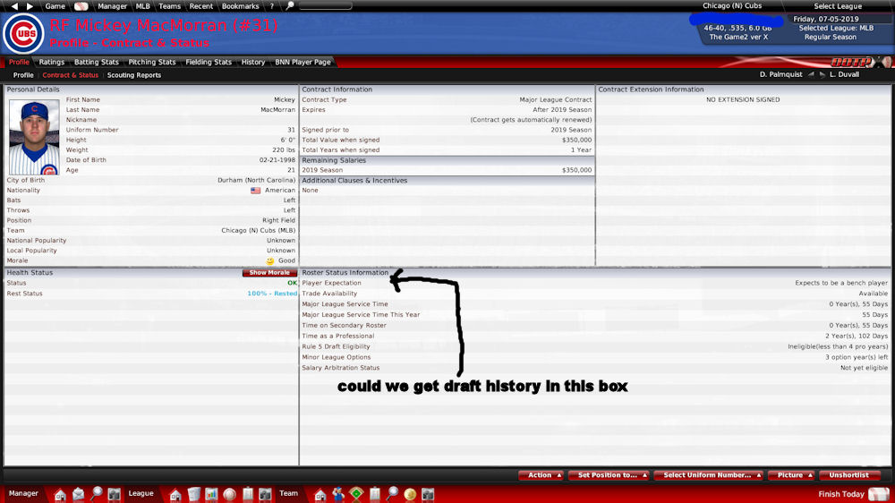Click the search input field in top bar
Image resolution: width=895 pixels, height=503 pixels.
click(x=326, y=6)
